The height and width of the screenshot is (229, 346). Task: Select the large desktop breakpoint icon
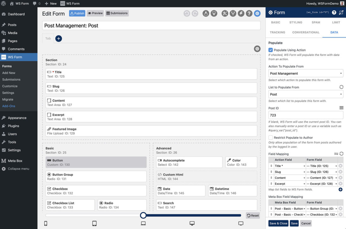[x=241, y=224]
